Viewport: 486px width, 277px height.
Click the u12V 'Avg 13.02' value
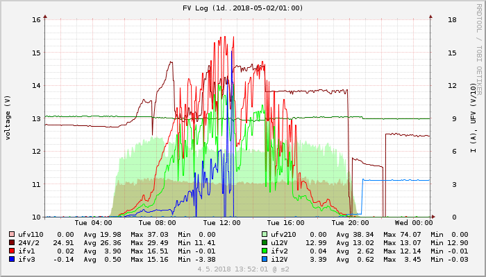point(355,243)
